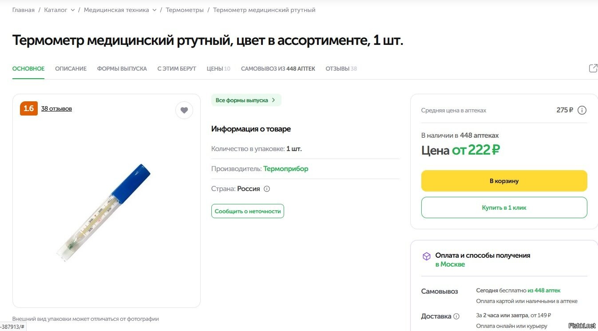Switch to the Описание tab
The width and height of the screenshot is (598, 331).
pyautogui.click(x=71, y=68)
